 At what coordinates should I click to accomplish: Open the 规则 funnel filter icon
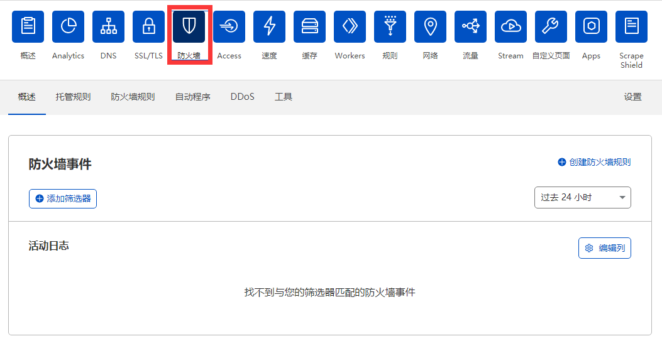[390, 26]
